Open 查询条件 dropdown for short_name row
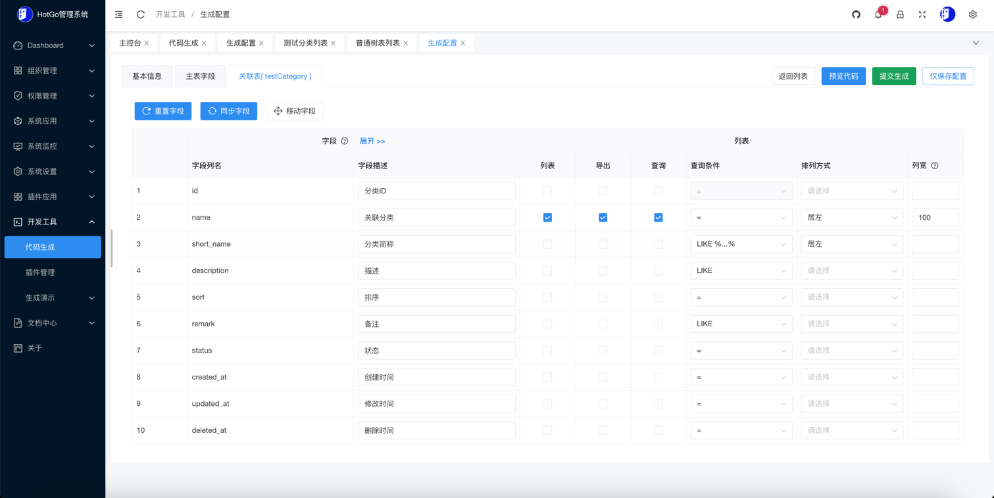 [741, 244]
